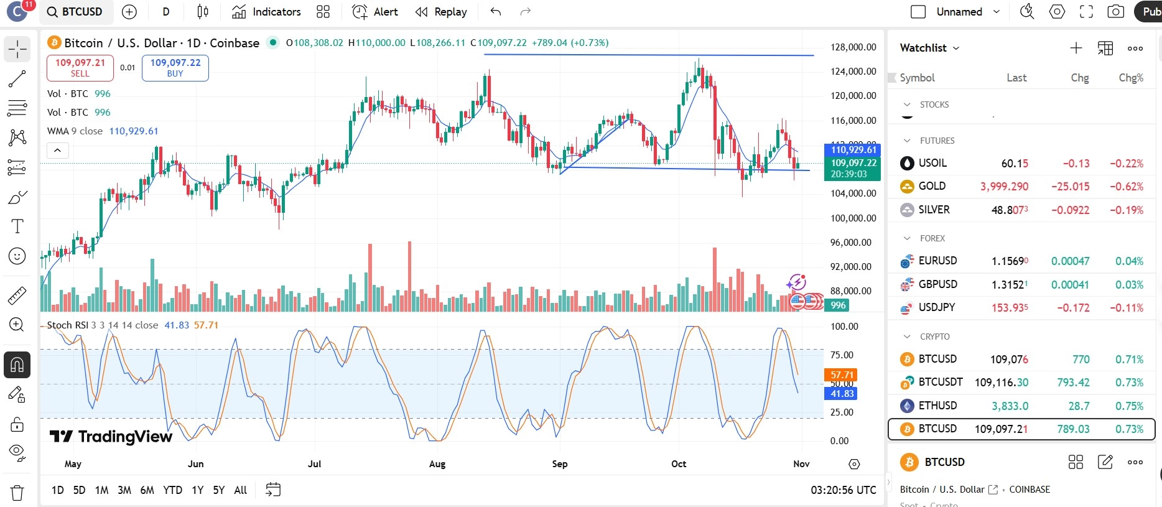Collapse the indicator legend with arrow
Image resolution: width=1162 pixels, height=507 pixels.
point(57,151)
